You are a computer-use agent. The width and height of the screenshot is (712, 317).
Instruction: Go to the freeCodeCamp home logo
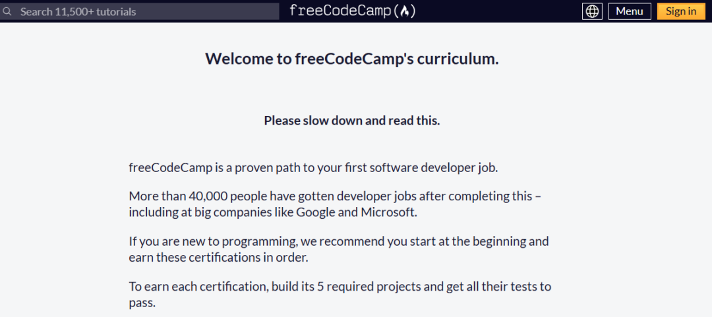(352, 11)
